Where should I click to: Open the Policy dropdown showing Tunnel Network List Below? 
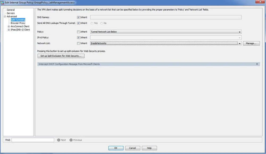tap(239, 32)
